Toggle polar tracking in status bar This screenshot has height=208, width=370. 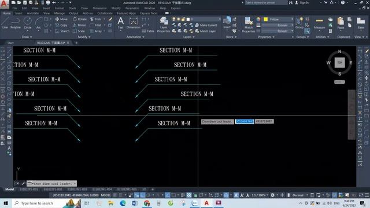(149, 195)
